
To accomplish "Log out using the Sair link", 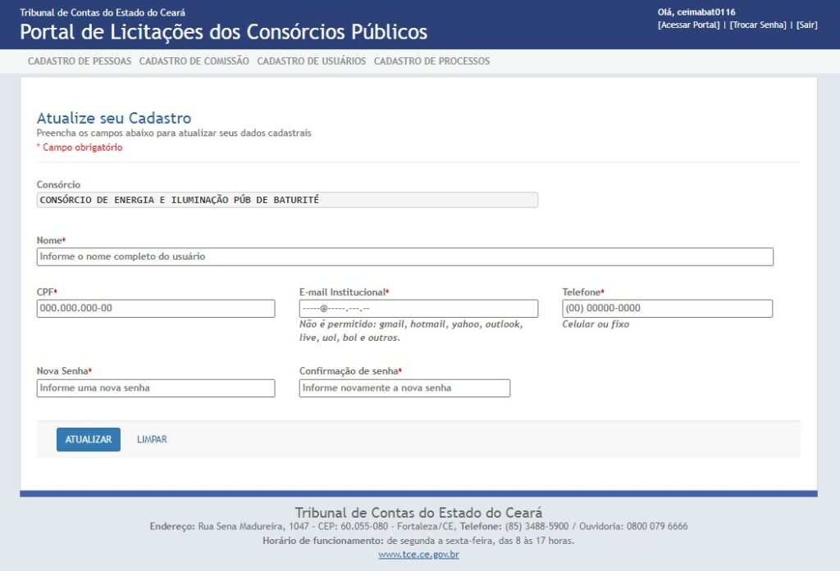I will [x=806, y=25].
